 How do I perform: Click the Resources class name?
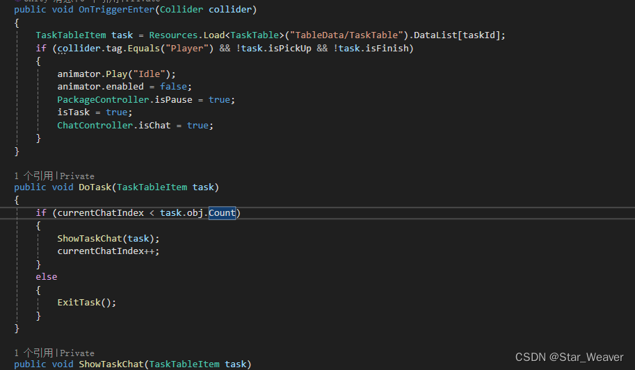pos(173,35)
